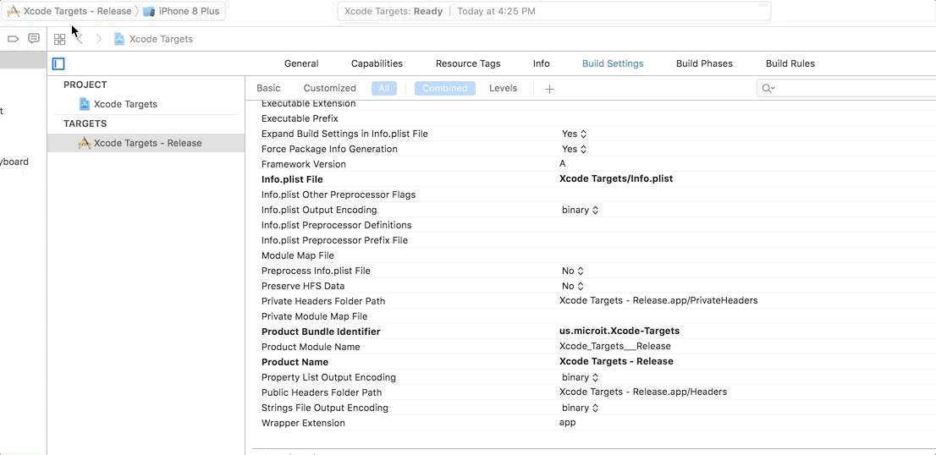Image resolution: width=936 pixels, height=455 pixels.
Task: Click the breakpoint navigator tag icon
Action: point(13,39)
